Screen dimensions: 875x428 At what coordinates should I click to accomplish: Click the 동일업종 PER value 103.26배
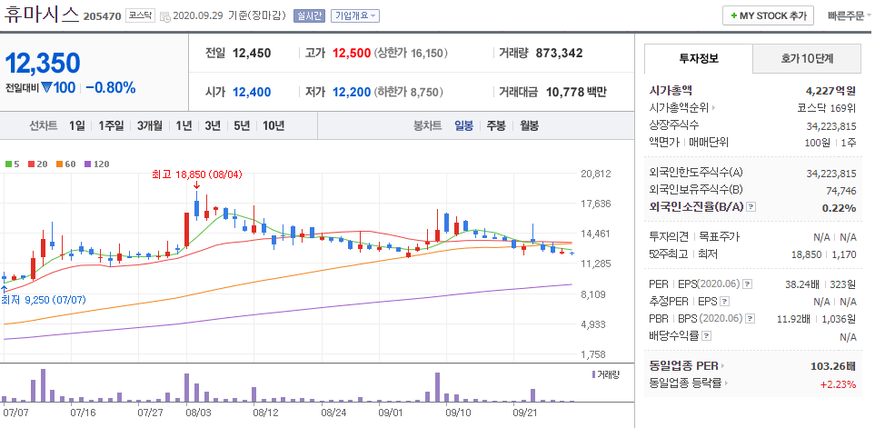coord(833,366)
